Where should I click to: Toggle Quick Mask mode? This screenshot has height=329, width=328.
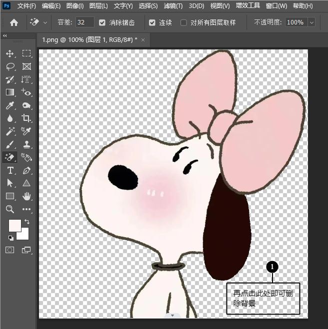click(10, 250)
